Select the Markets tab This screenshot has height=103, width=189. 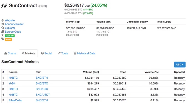28,53
